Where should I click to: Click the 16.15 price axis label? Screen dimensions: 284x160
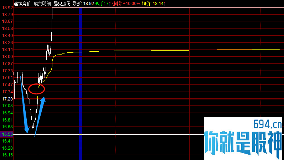click(7, 155)
